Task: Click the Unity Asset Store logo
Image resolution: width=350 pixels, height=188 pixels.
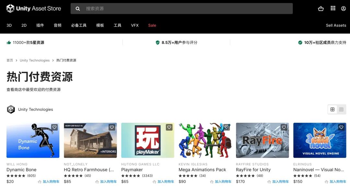Action: [x=34, y=8]
